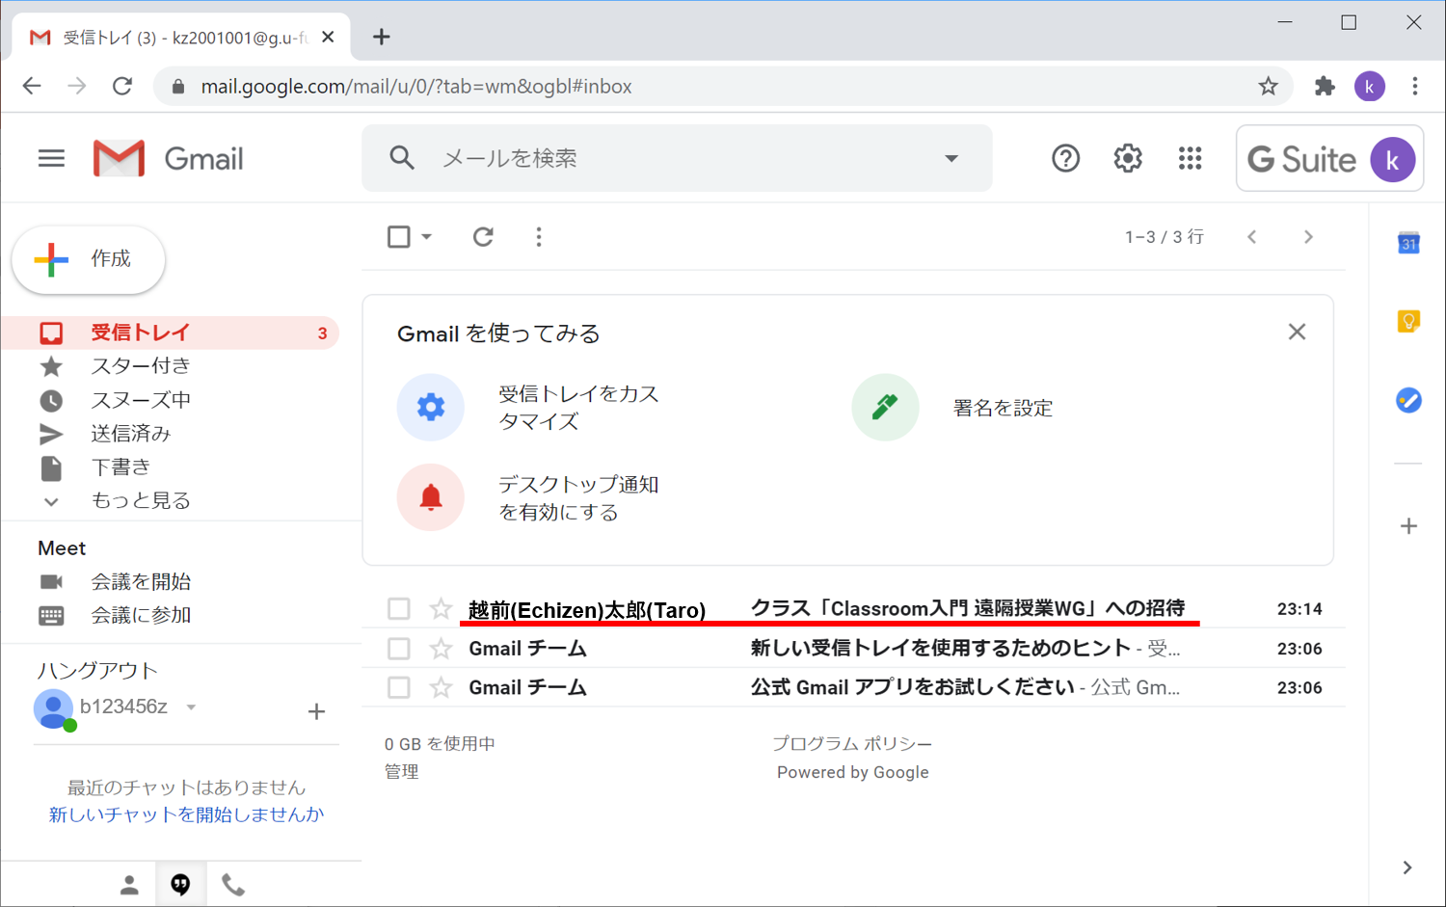Refresh the inbox mail list
This screenshot has width=1446, height=907.
483,237
